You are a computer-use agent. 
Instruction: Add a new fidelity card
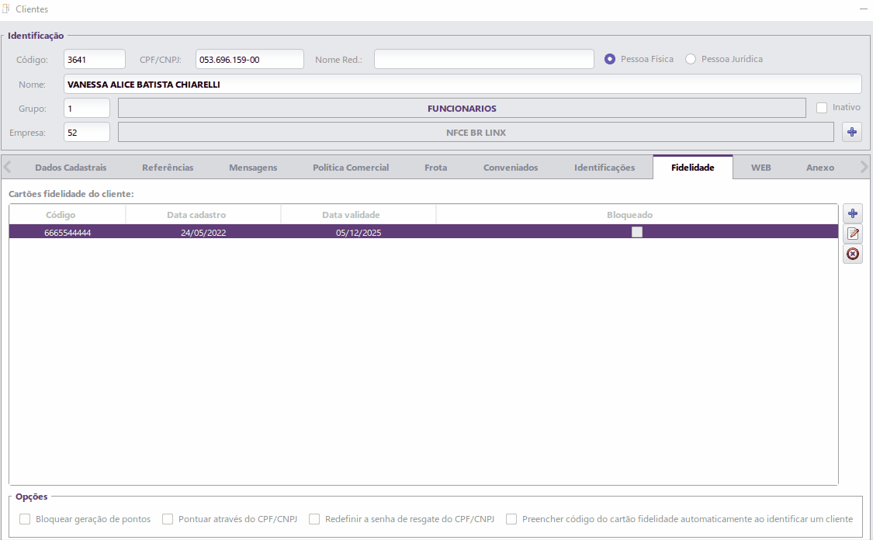pos(852,213)
